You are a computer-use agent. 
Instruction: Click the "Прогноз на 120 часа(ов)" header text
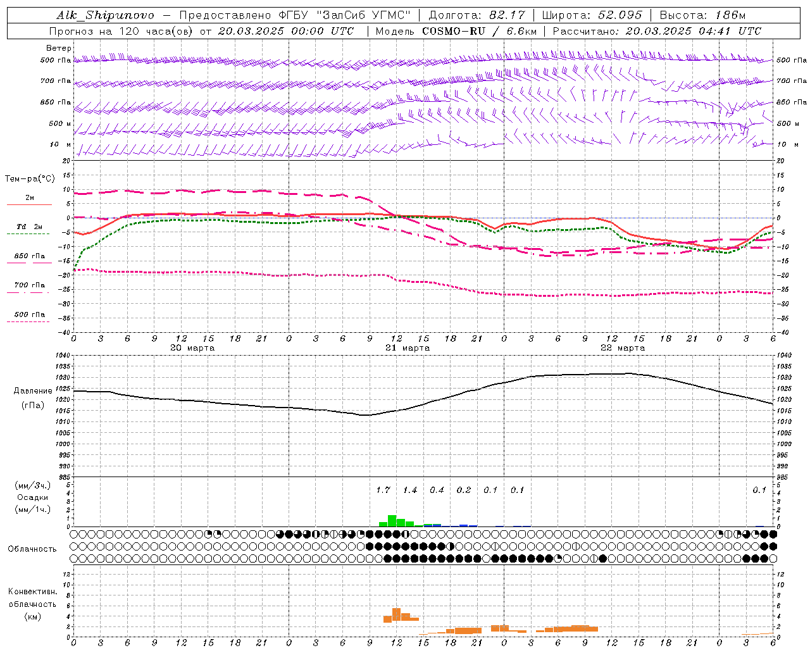(x=121, y=31)
